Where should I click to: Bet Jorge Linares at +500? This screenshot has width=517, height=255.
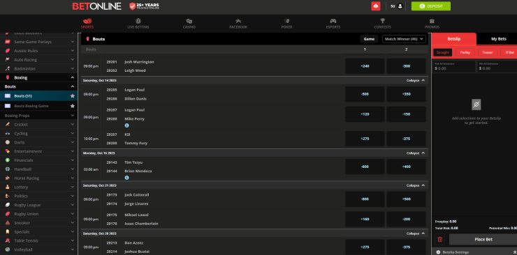click(406, 199)
